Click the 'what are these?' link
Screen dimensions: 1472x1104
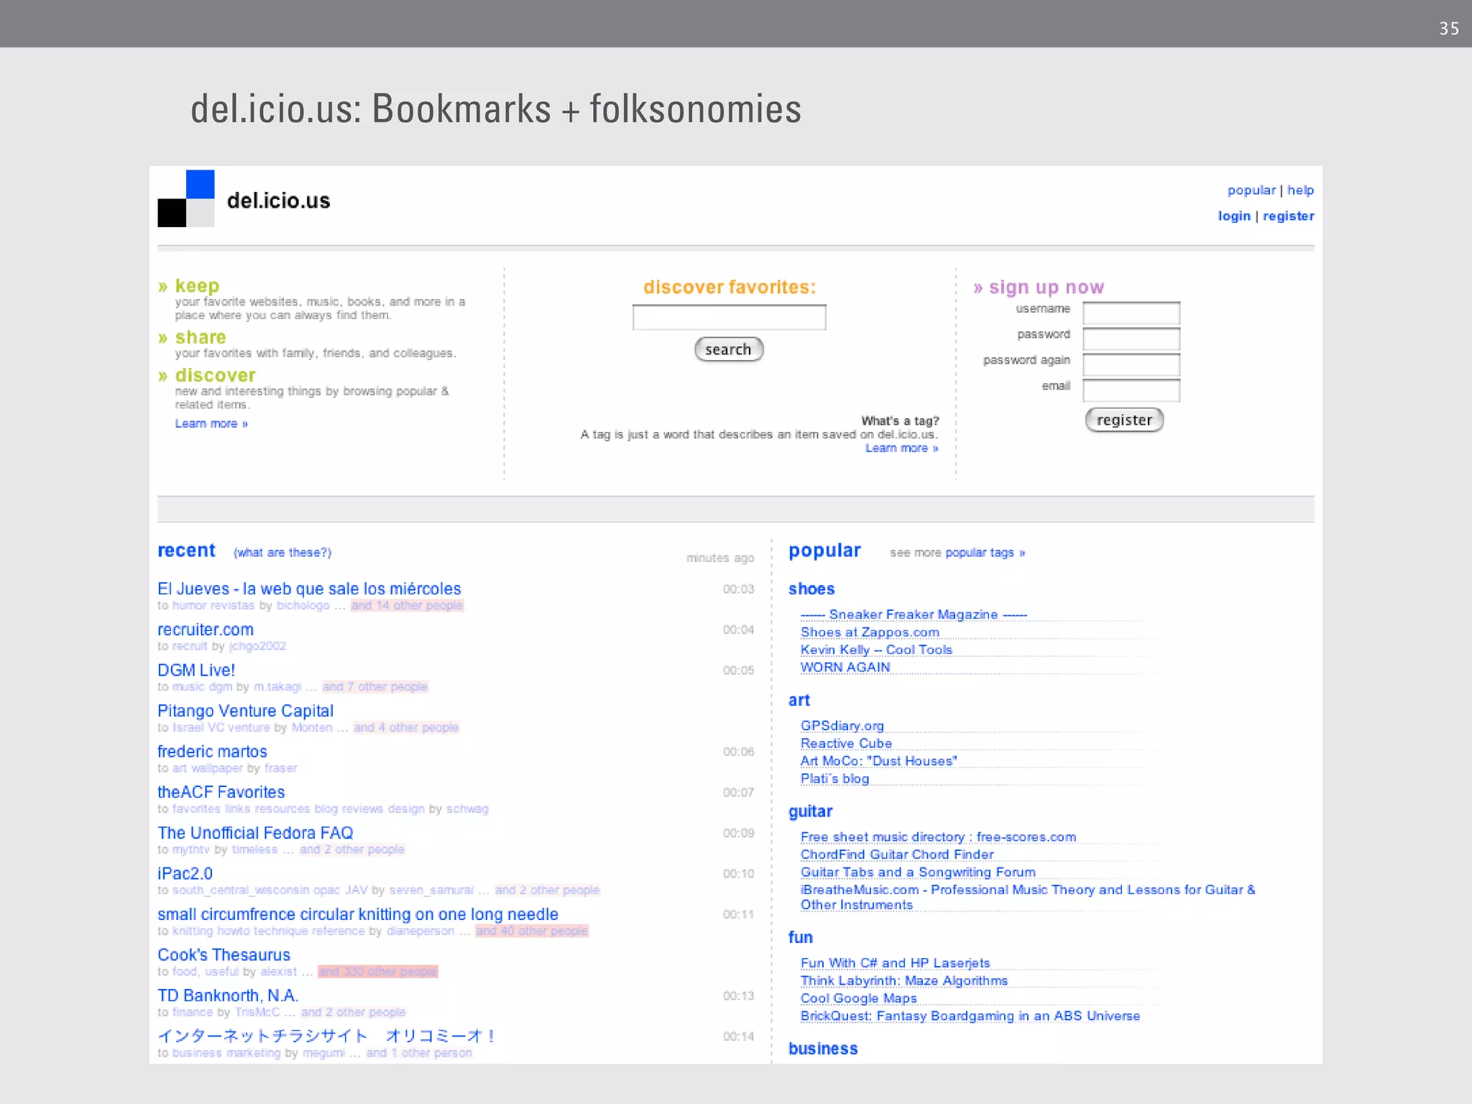282,553
